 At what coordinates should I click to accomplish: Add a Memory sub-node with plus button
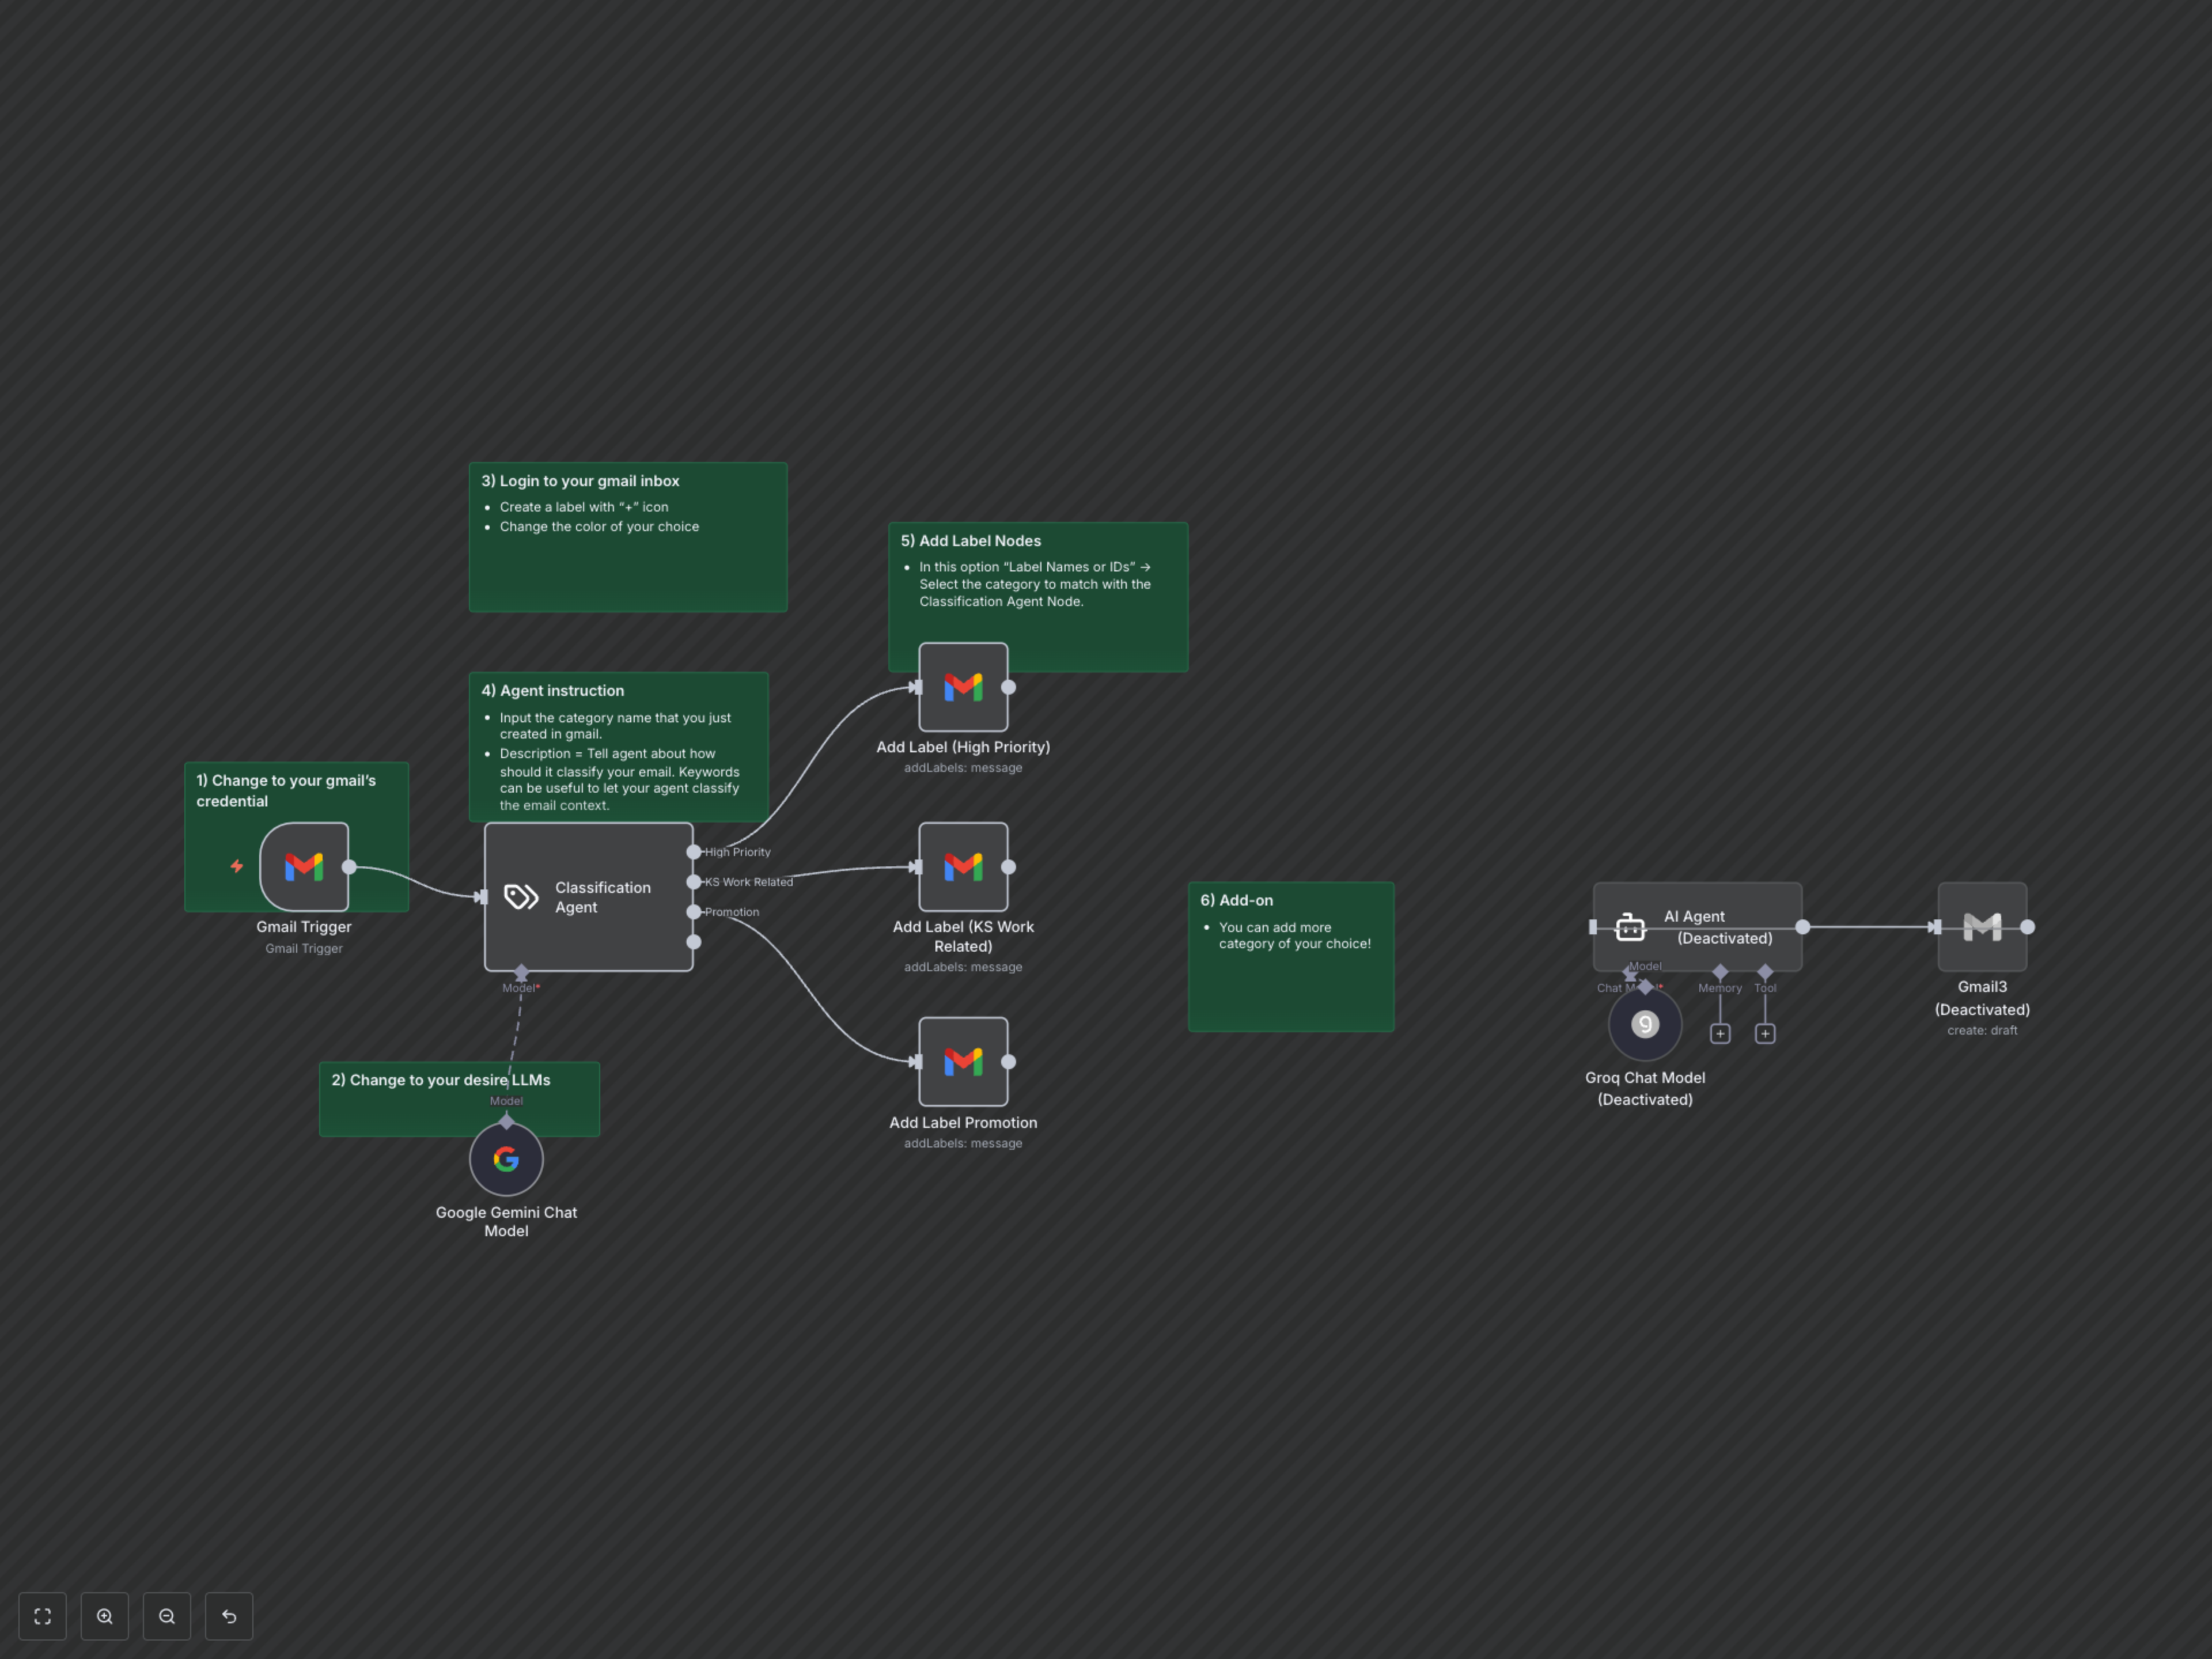coord(1720,1034)
